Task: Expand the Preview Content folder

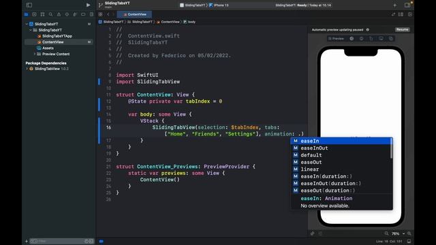Action: point(35,54)
